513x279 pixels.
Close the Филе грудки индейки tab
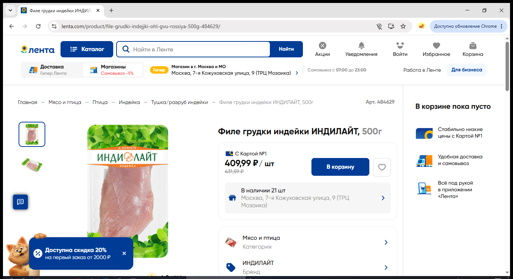coord(98,10)
